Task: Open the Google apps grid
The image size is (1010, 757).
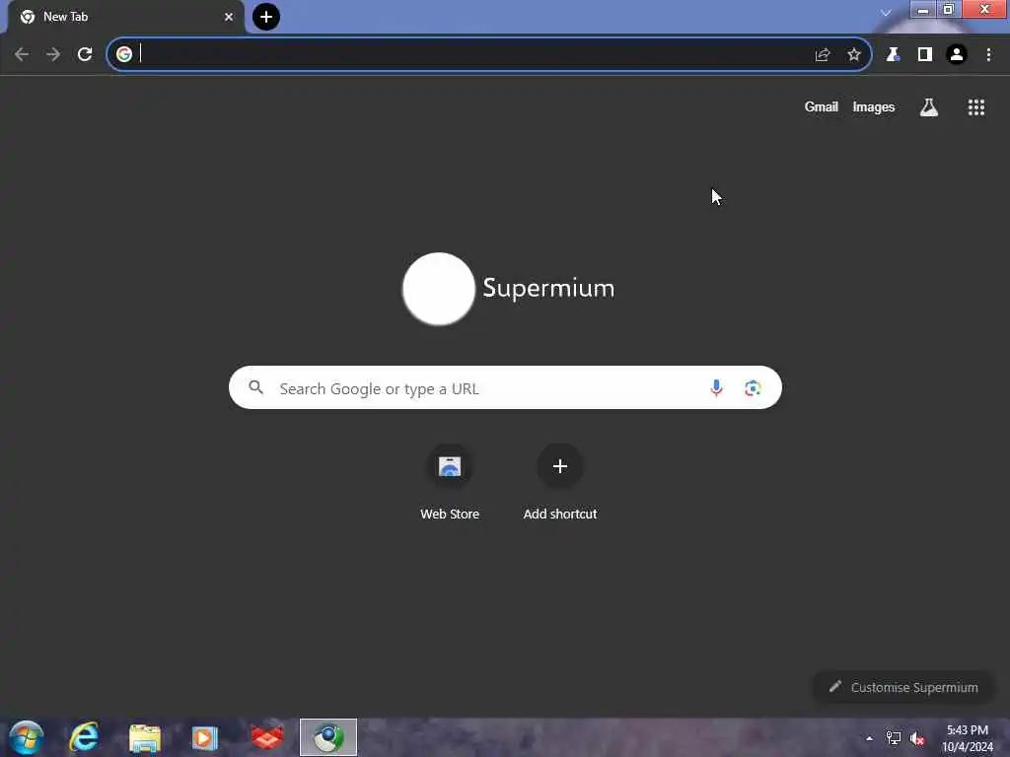Action: coord(975,107)
